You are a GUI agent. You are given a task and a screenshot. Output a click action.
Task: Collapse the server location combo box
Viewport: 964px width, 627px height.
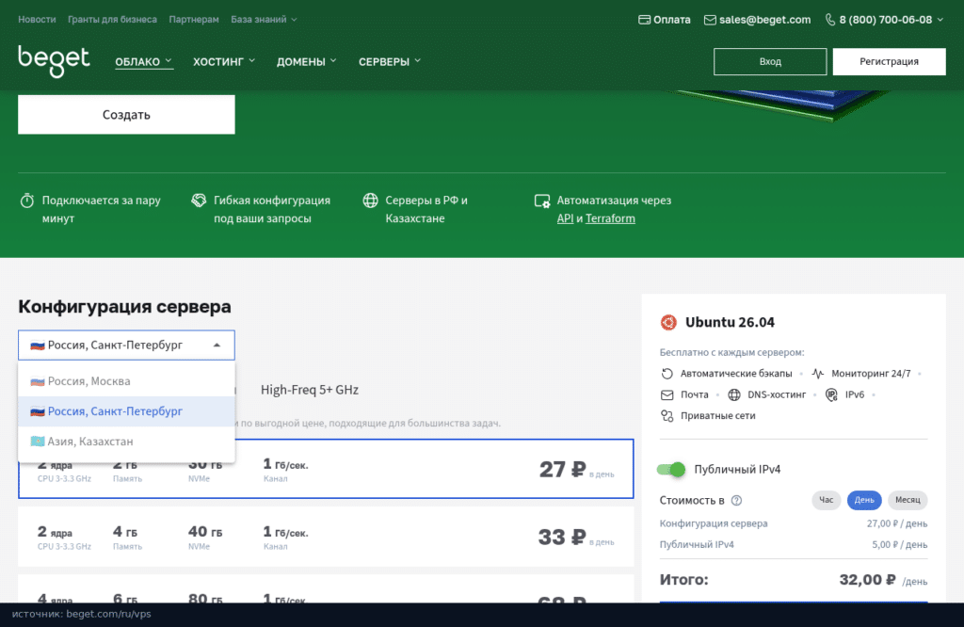point(126,346)
